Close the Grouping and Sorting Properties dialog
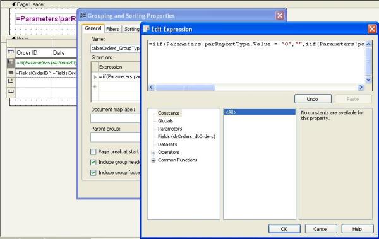The height and width of the screenshot is (239, 379). [x=280, y=16]
